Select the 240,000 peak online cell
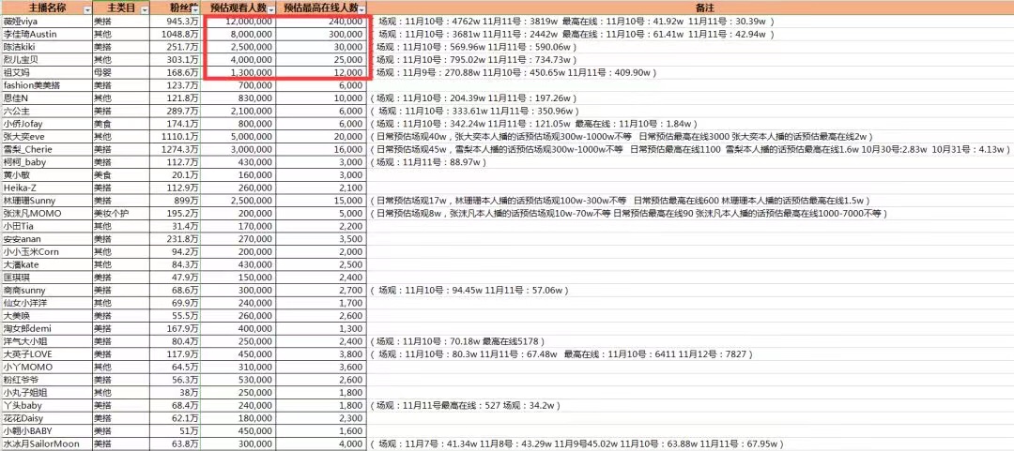1014x451 pixels. pos(322,22)
